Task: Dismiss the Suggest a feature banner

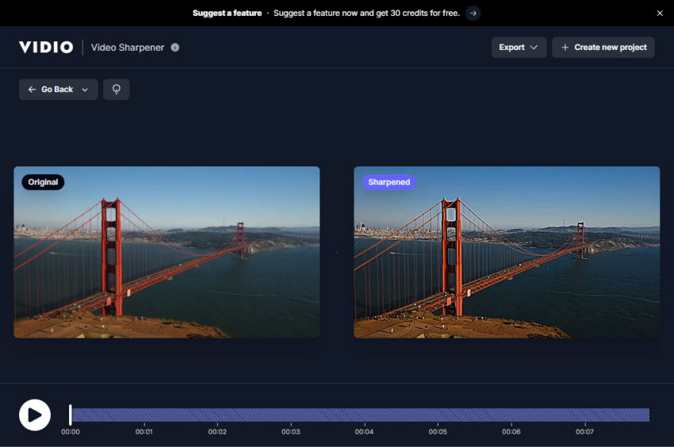Action: click(x=660, y=13)
